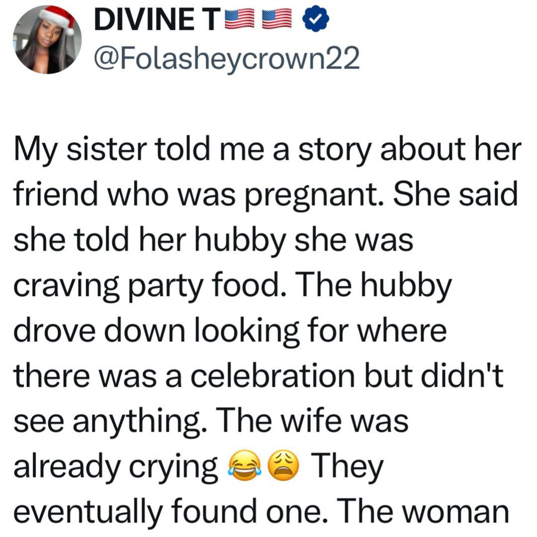Click the word "They" after the emojis
Screen dimensions: 537x537
click(349, 466)
